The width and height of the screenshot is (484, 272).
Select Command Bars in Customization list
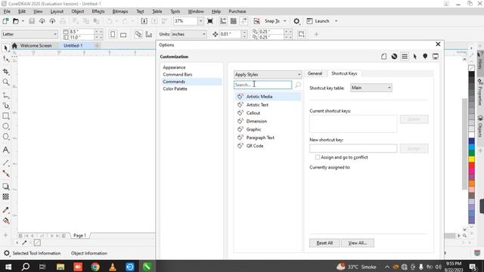[178, 74]
